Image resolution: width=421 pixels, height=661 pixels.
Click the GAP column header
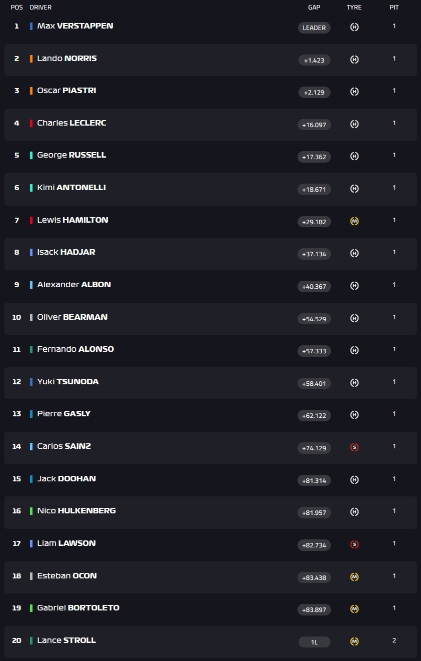coord(314,8)
